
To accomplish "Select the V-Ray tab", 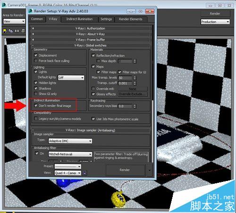I will [53, 19].
